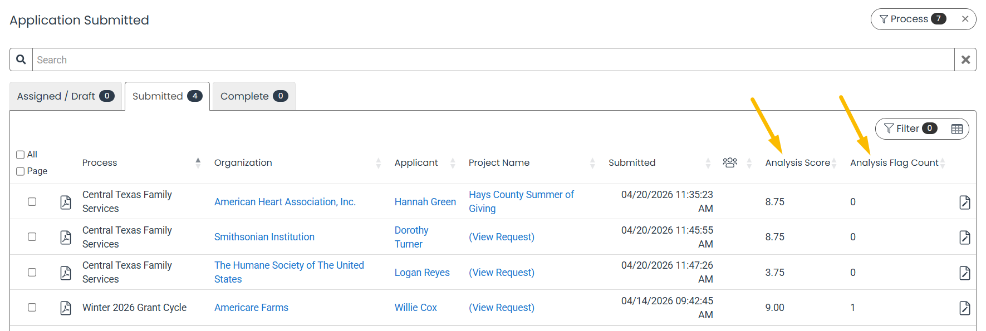The image size is (986, 331).
Task: Open the column chooser grid icon
Action: click(x=957, y=129)
